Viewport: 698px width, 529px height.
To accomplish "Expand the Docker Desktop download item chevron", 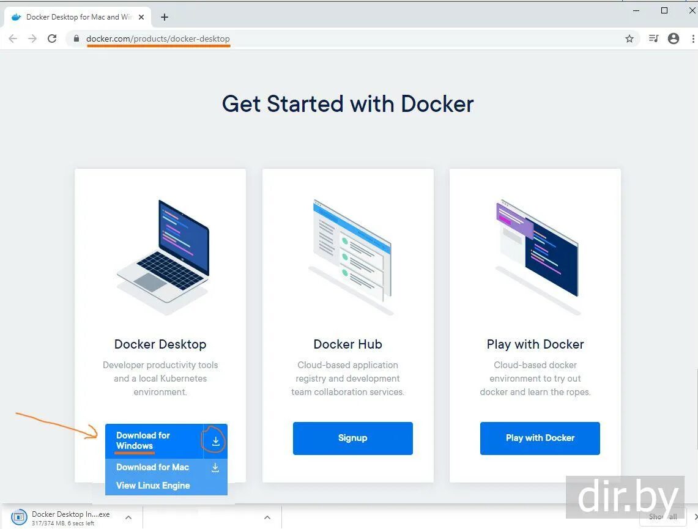I will (128, 517).
